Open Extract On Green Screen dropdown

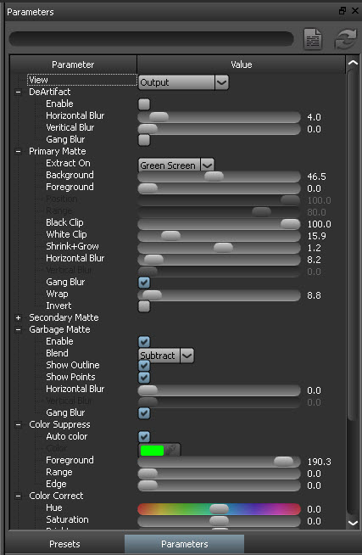click(x=175, y=165)
